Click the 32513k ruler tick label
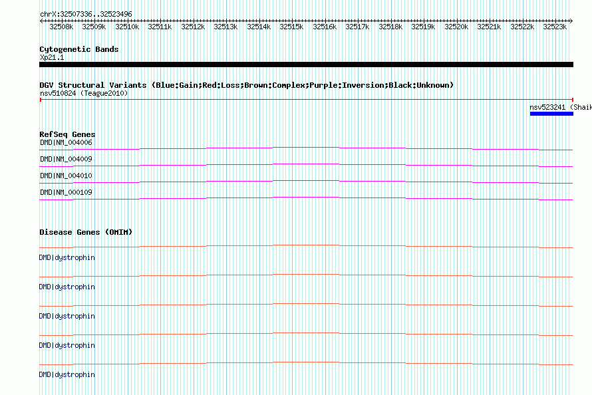Image resolution: width=592 pixels, height=395 pixels. 225,27
